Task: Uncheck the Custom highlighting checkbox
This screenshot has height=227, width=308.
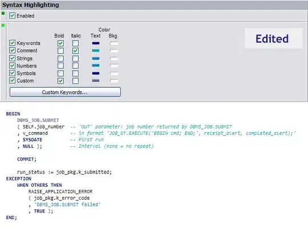Action: (x=12, y=80)
